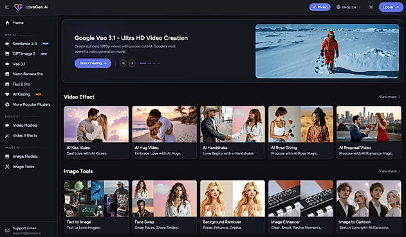Open the ENGLISH language dropdown
The image size is (406, 237).
pos(348,7)
